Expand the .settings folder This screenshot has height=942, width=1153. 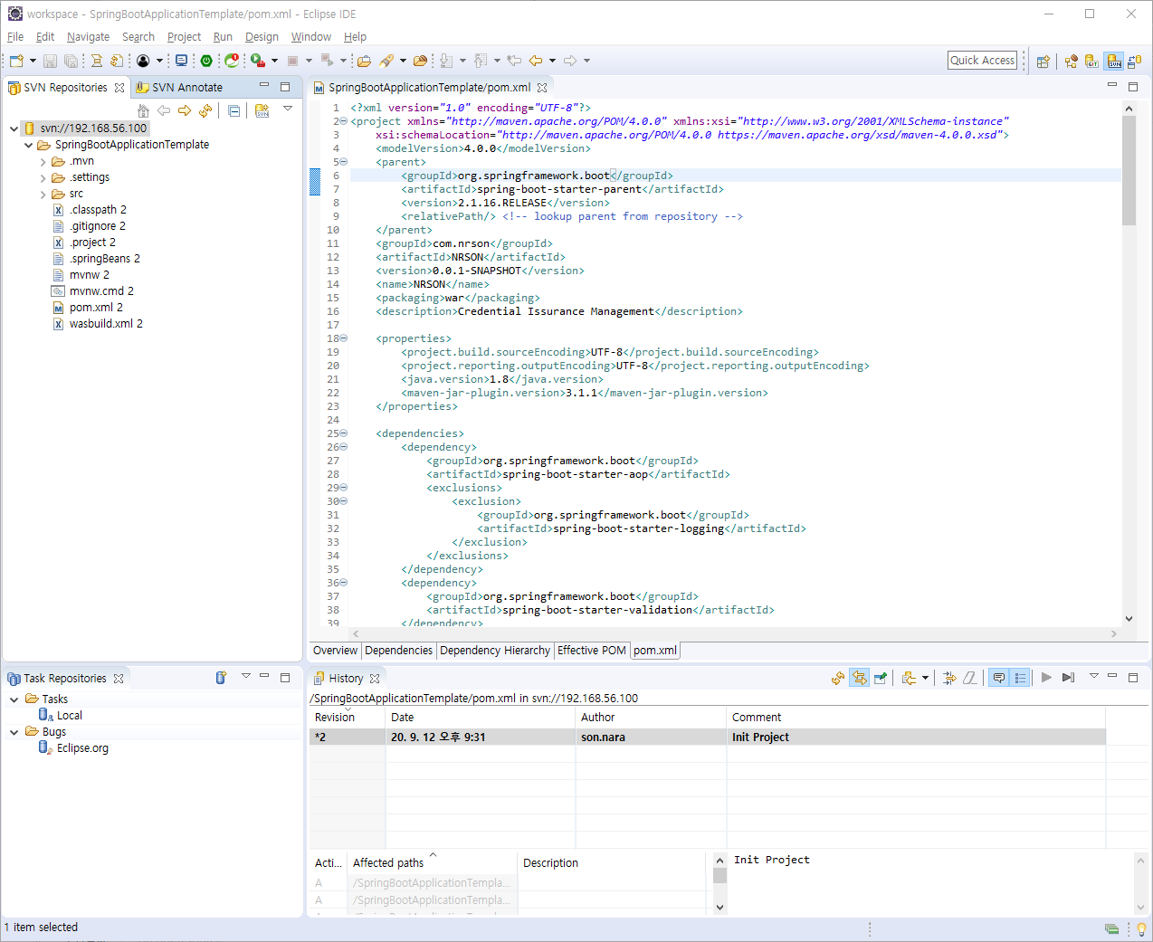(x=43, y=177)
